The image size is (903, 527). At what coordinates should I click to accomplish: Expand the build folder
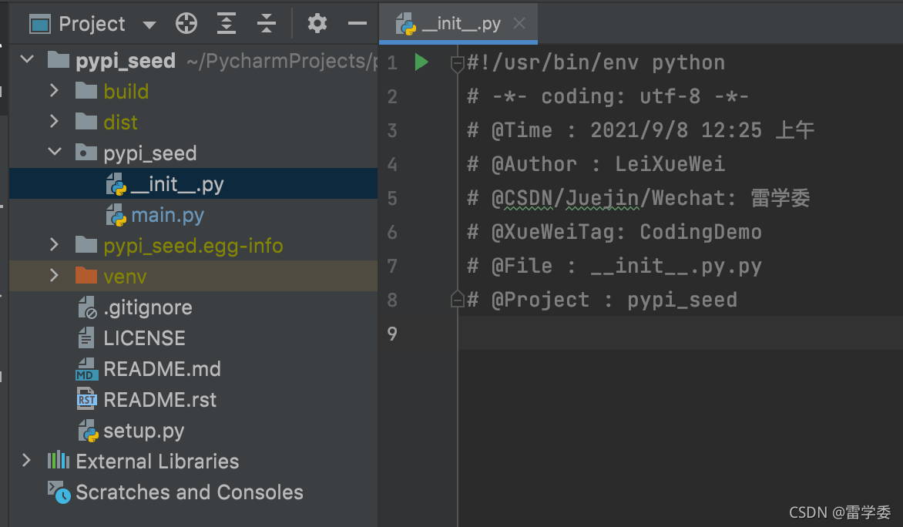pos(54,90)
